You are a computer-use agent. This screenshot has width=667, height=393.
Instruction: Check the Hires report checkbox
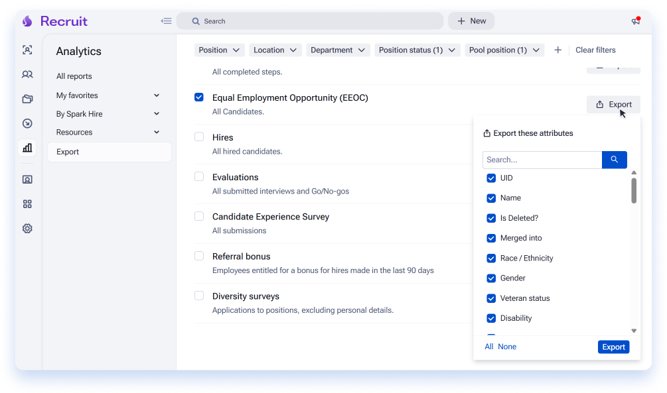[199, 137]
